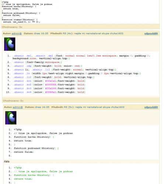Screen dimensions: 164x184
Task: Click the avatar in the RE (4x) post
Action: coord(10,44)
